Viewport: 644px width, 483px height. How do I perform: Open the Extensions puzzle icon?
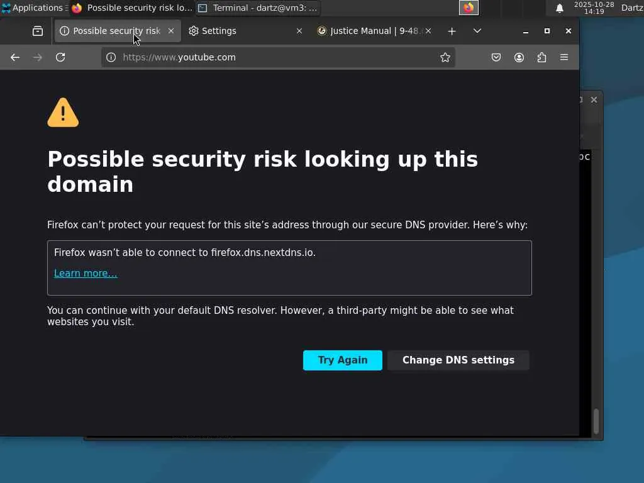(541, 57)
